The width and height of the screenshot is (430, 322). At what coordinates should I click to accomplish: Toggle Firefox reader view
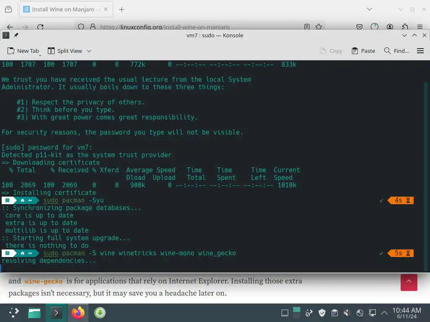307,26
